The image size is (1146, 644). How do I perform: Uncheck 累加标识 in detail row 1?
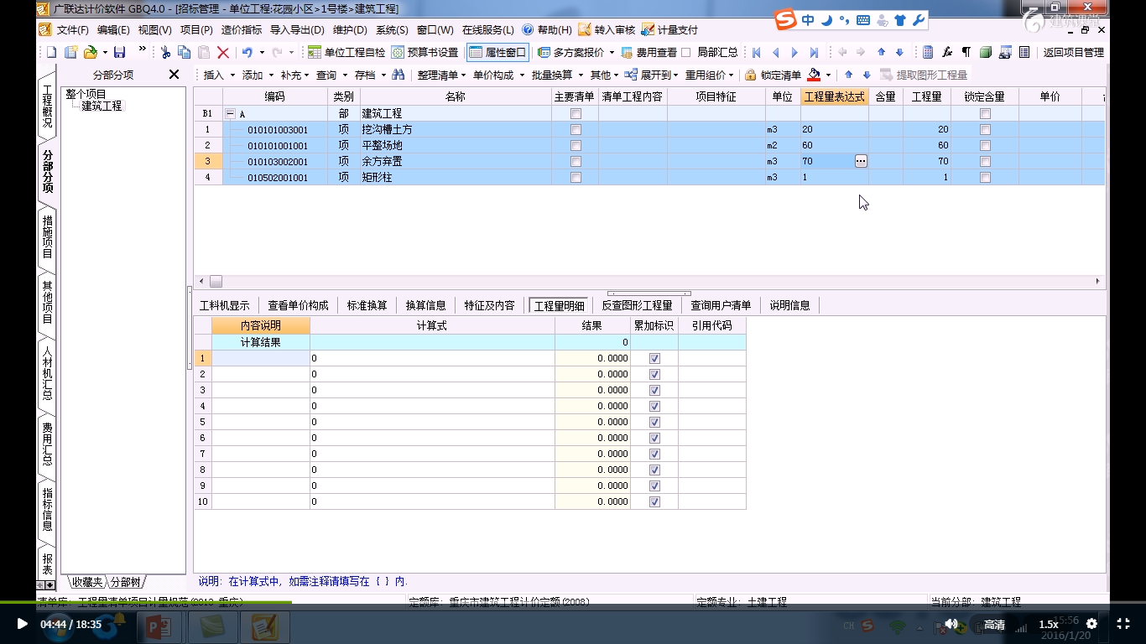pos(654,358)
